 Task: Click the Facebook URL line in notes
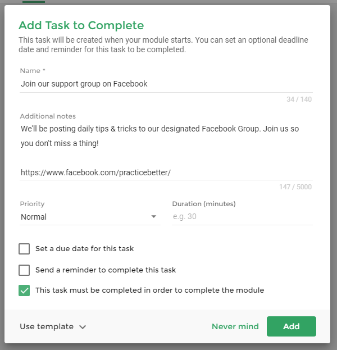[95, 172]
